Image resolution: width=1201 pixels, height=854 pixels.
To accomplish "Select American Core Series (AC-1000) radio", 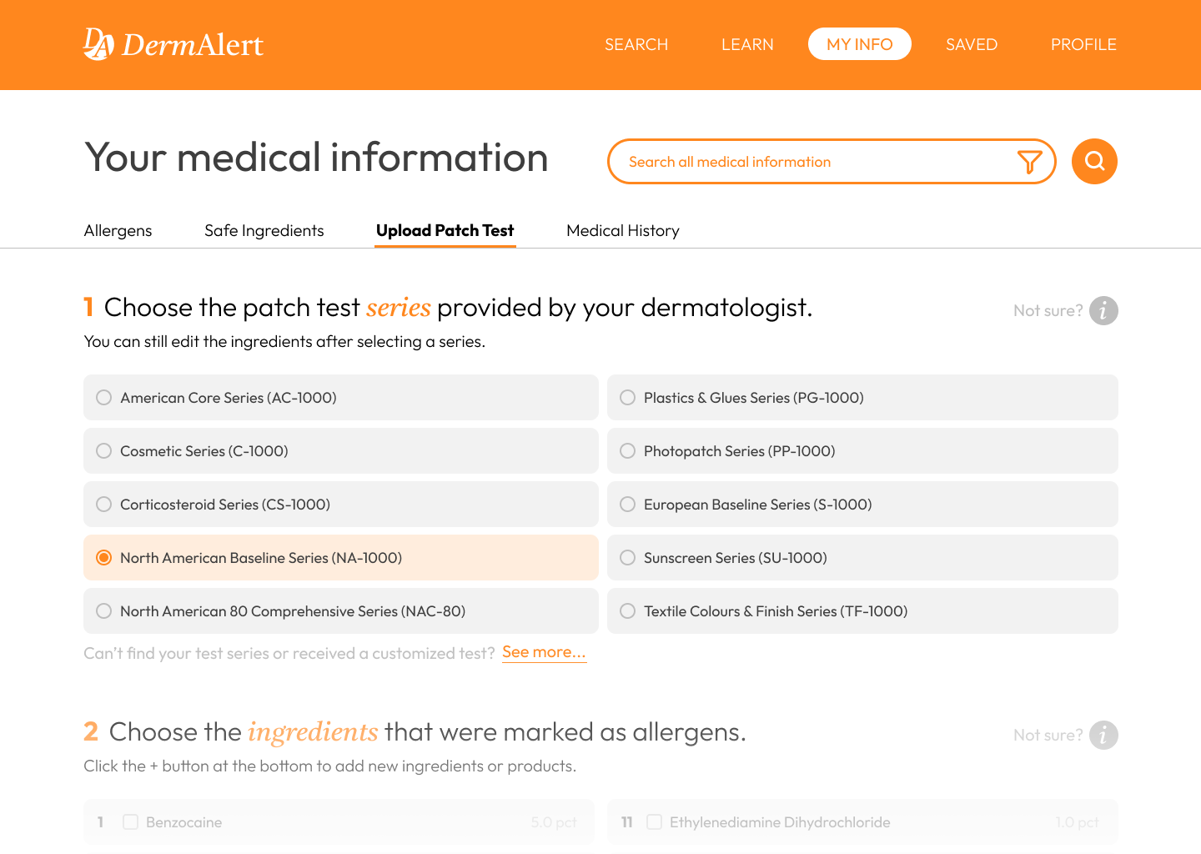I will point(104,398).
